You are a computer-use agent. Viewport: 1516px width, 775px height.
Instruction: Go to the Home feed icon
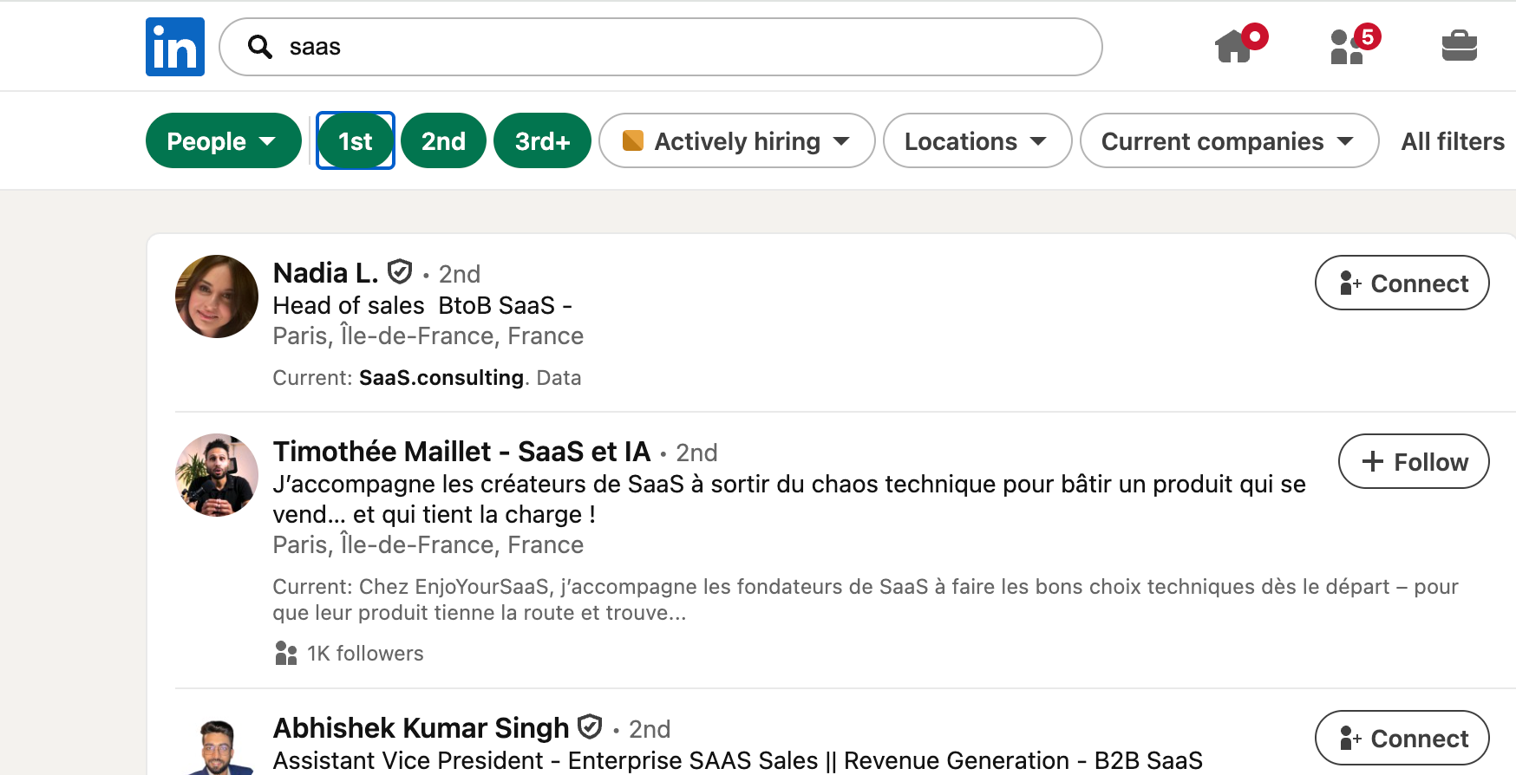(x=1234, y=46)
